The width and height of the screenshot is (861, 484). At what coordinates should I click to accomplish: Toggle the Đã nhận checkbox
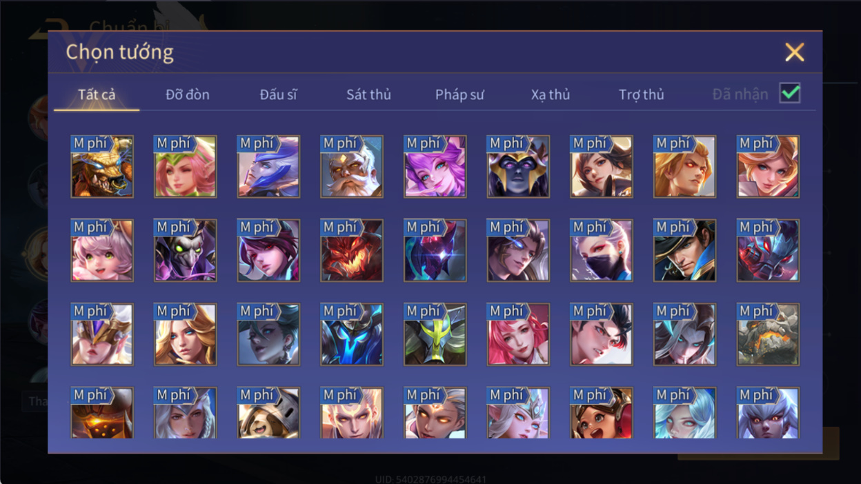click(790, 93)
